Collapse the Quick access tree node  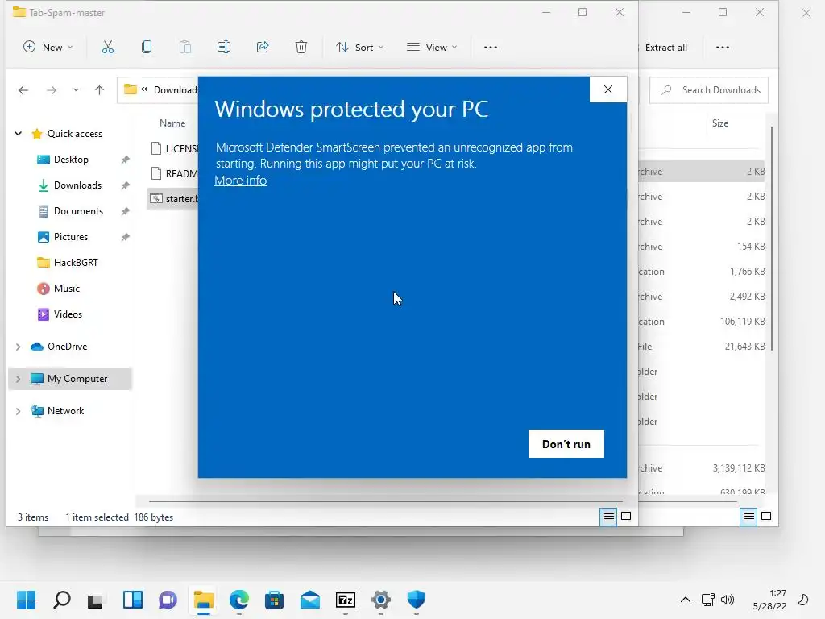tap(18, 134)
